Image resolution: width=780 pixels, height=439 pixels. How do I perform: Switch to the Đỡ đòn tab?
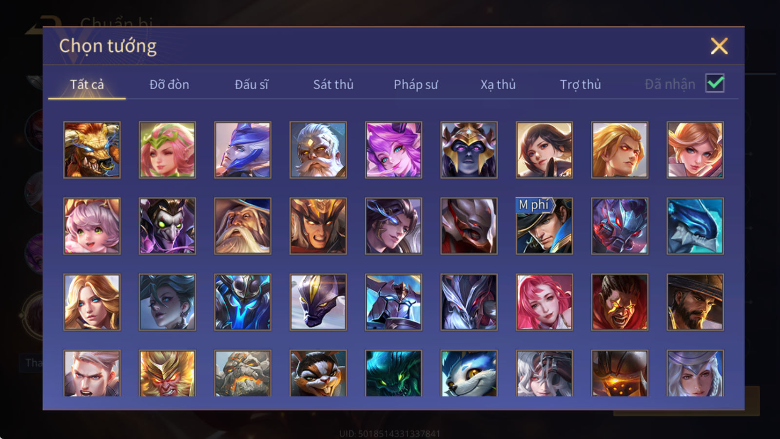coord(169,84)
